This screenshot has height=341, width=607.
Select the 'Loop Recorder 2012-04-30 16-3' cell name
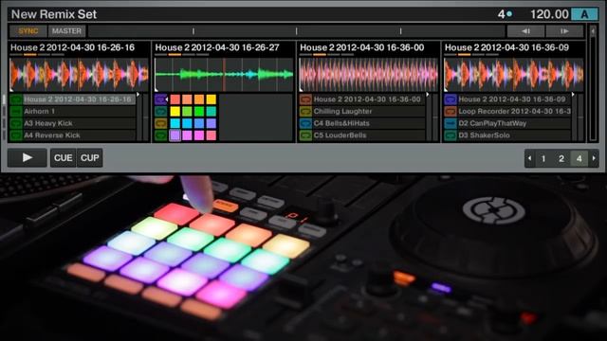[x=514, y=112]
